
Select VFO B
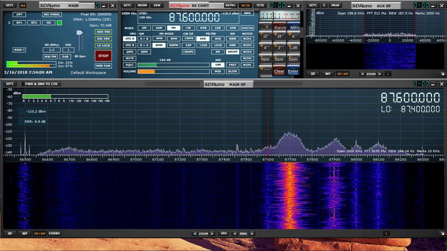[130, 45]
